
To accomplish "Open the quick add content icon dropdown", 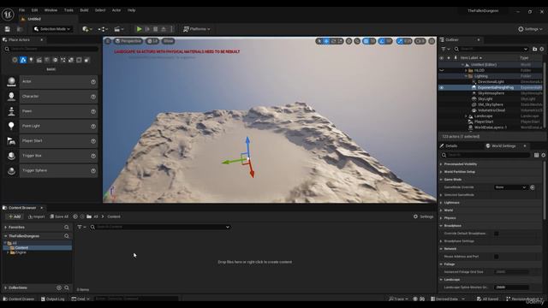I will (x=86, y=29).
